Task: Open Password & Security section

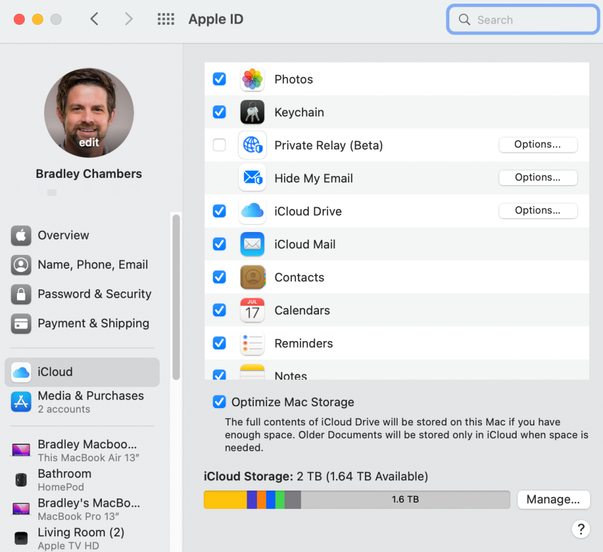Action: pyautogui.click(x=82, y=294)
